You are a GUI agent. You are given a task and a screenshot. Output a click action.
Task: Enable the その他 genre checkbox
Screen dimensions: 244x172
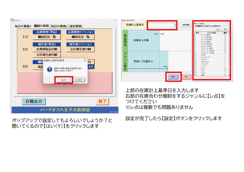(x=225, y=55)
